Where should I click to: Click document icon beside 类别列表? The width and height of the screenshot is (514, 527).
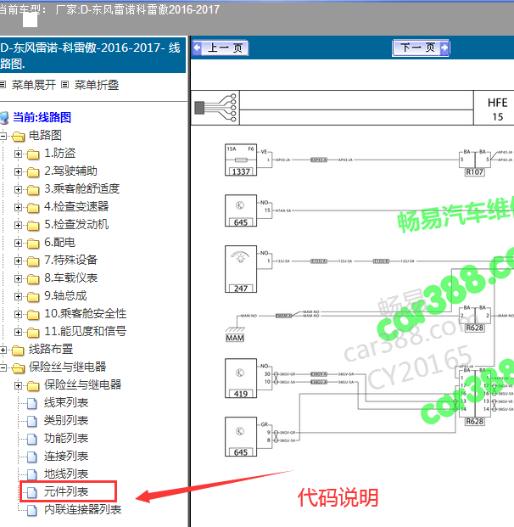pos(32,421)
